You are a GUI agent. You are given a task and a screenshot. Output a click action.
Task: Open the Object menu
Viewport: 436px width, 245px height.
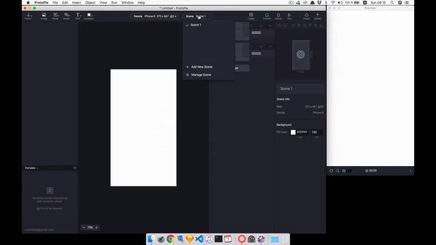[x=91, y=3]
